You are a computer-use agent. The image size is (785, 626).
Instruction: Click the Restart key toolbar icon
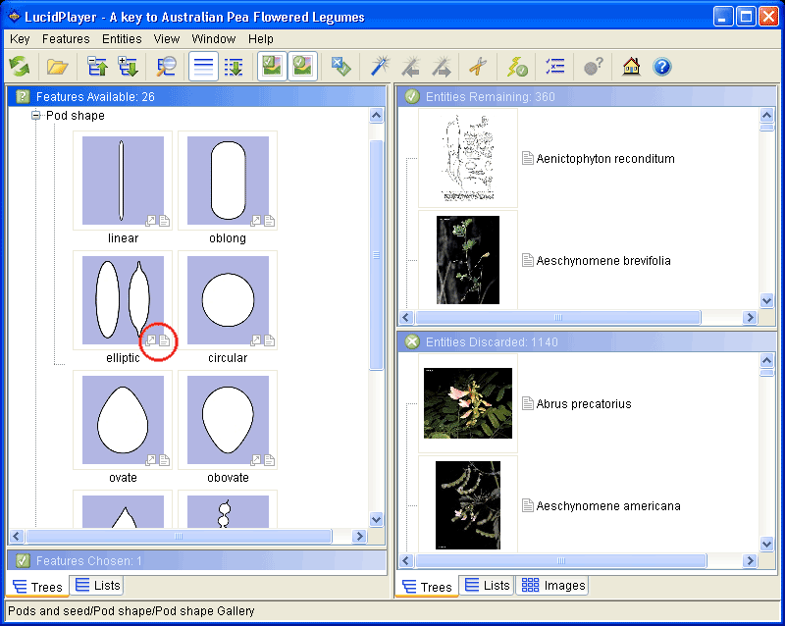[20, 67]
